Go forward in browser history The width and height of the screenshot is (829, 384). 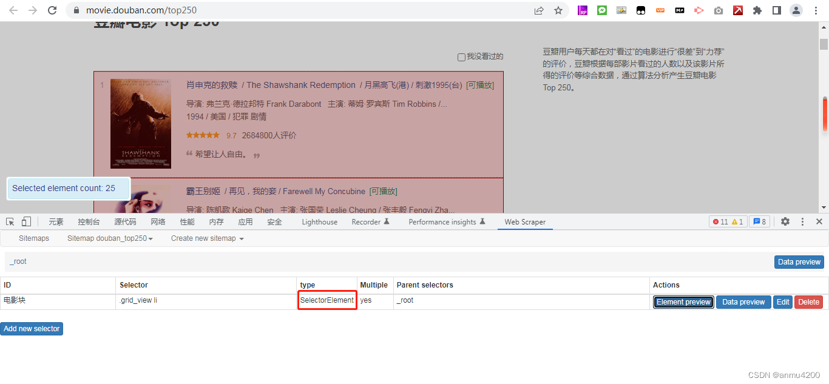(x=33, y=10)
